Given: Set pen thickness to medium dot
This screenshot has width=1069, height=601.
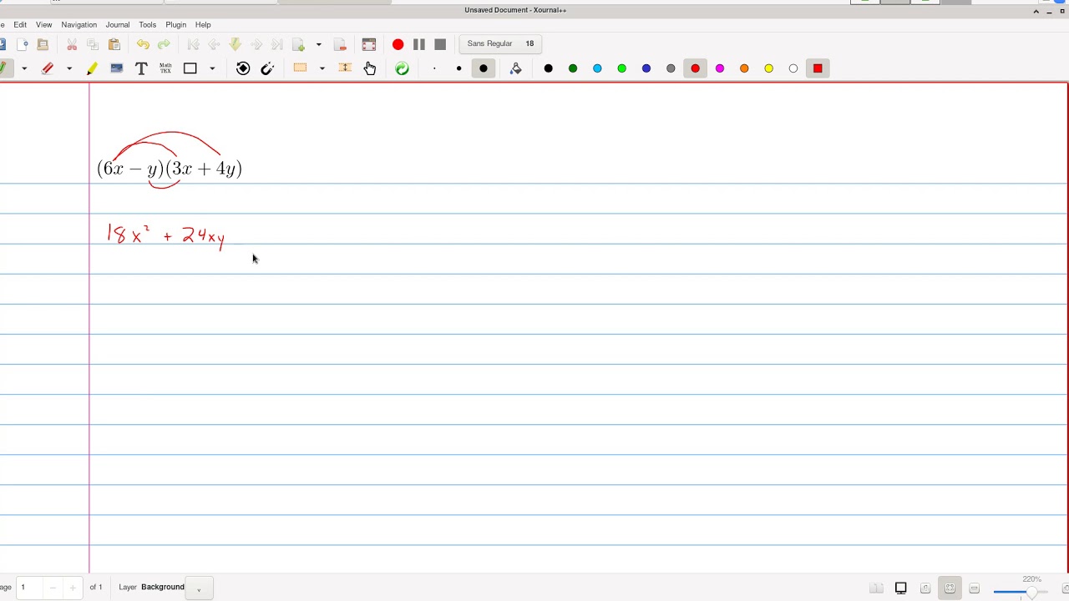Looking at the screenshot, I should pyautogui.click(x=459, y=68).
